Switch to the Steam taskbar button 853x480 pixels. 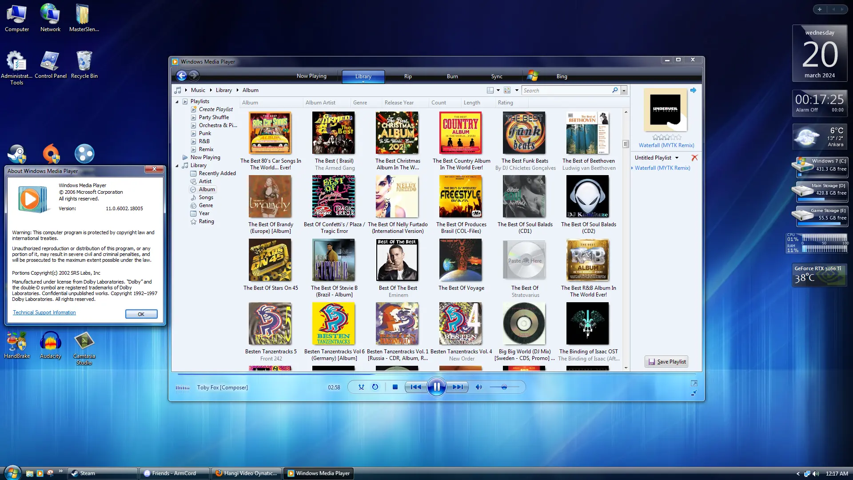click(102, 473)
